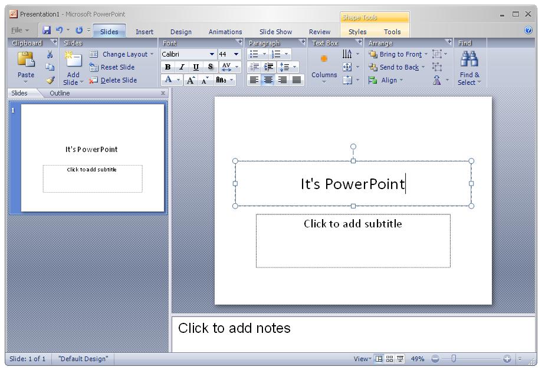Switch to Normal view icon in status bar
This screenshot has height=370, width=542.
pos(379,359)
